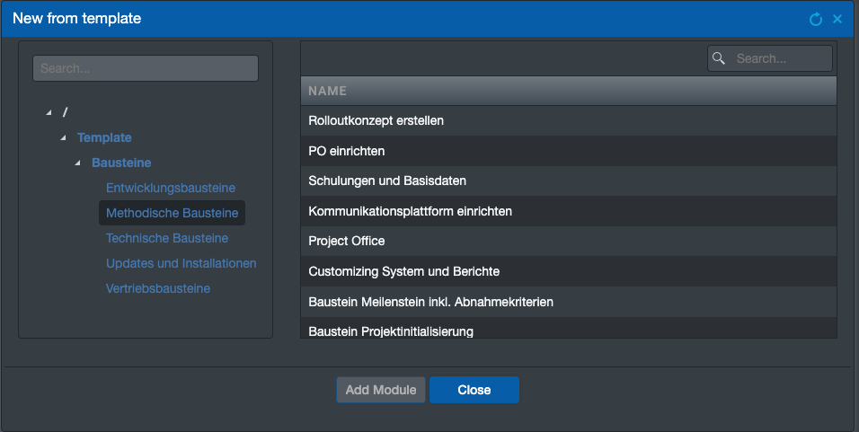Click the refresh icon in dialog header
Viewport: 859px width, 432px height.
click(x=816, y=19)
